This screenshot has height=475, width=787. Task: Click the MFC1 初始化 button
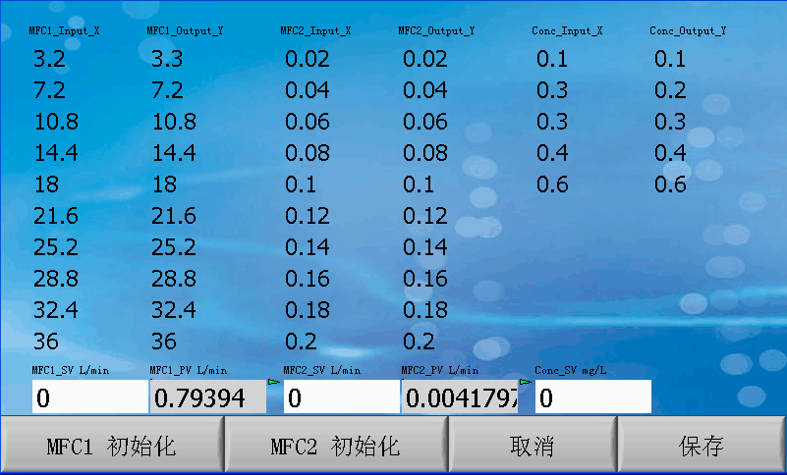coord(112,447)
